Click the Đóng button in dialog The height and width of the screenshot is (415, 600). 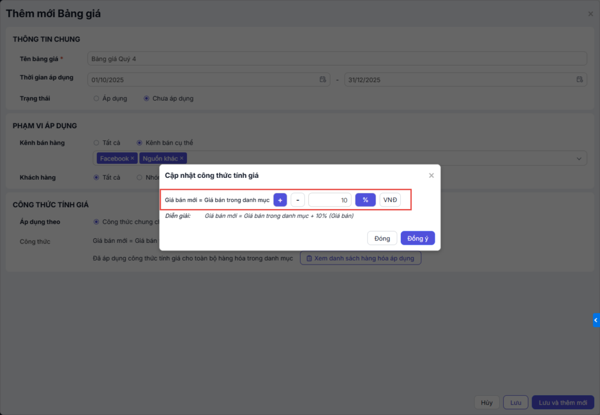click(382, 238)
